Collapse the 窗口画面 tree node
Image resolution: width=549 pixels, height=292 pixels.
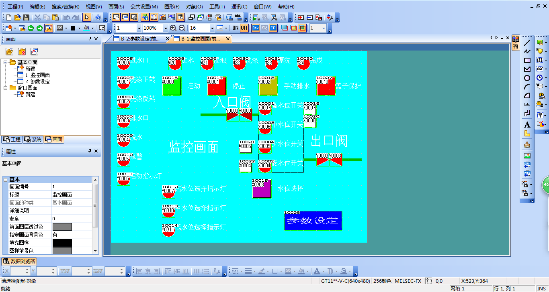tap(6, 88)
